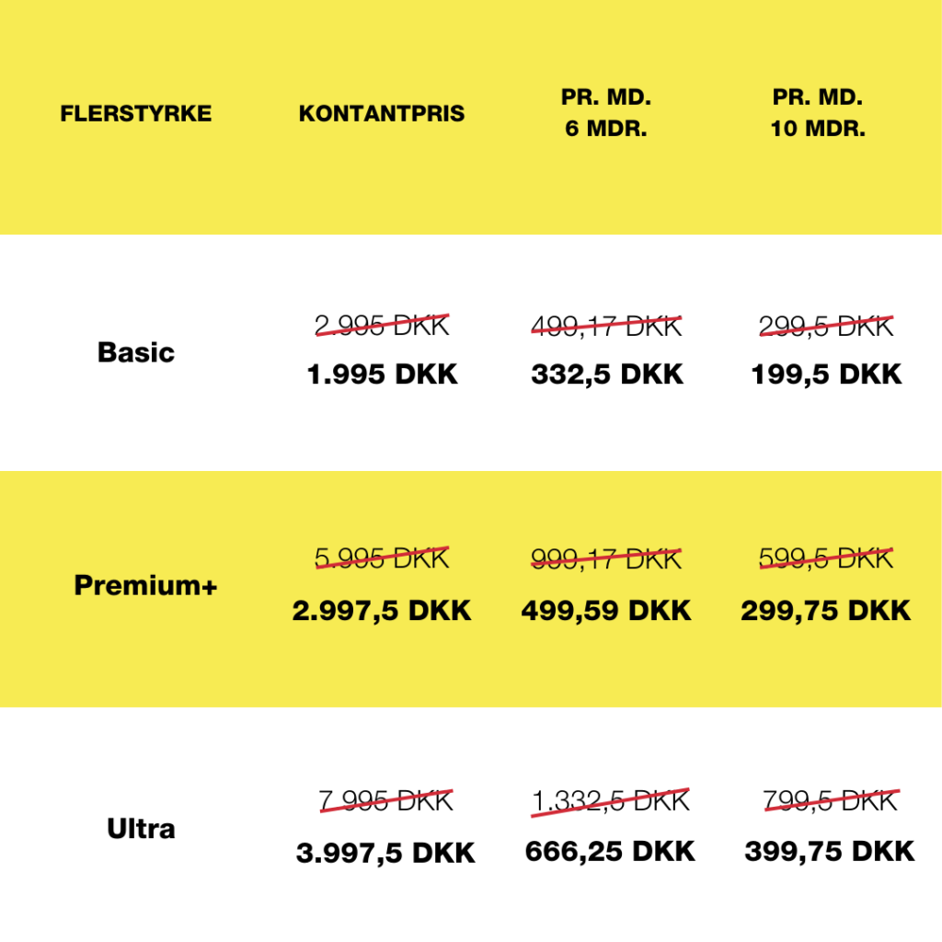Viewport: 942px width, 942px height.
Task: Click the Ultra plan label
Action: click(x=141, y=829)
